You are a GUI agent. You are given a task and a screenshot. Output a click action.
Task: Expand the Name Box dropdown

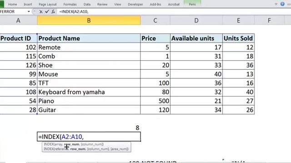pyautogui.click(x=29, y=12)
